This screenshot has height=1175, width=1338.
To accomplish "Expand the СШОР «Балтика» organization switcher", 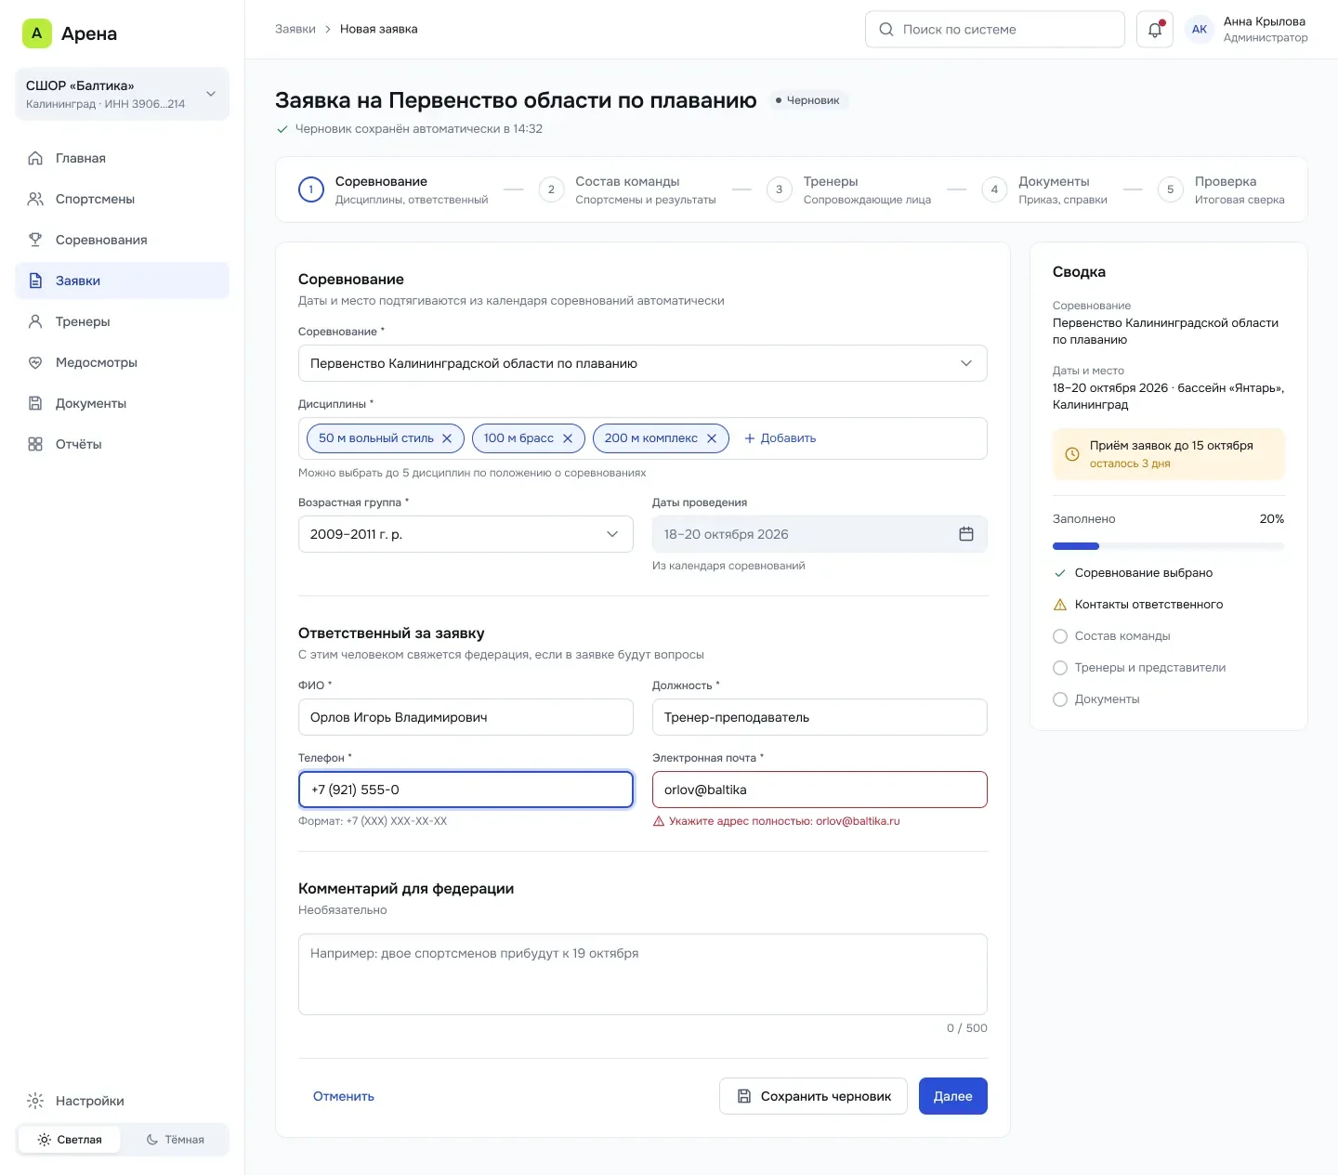I will [x=122, y=94].
